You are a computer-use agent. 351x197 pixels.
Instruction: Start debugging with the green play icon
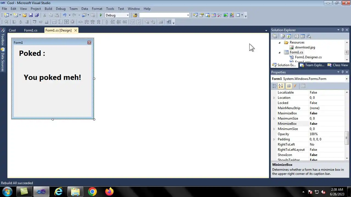tap(101, 15)
